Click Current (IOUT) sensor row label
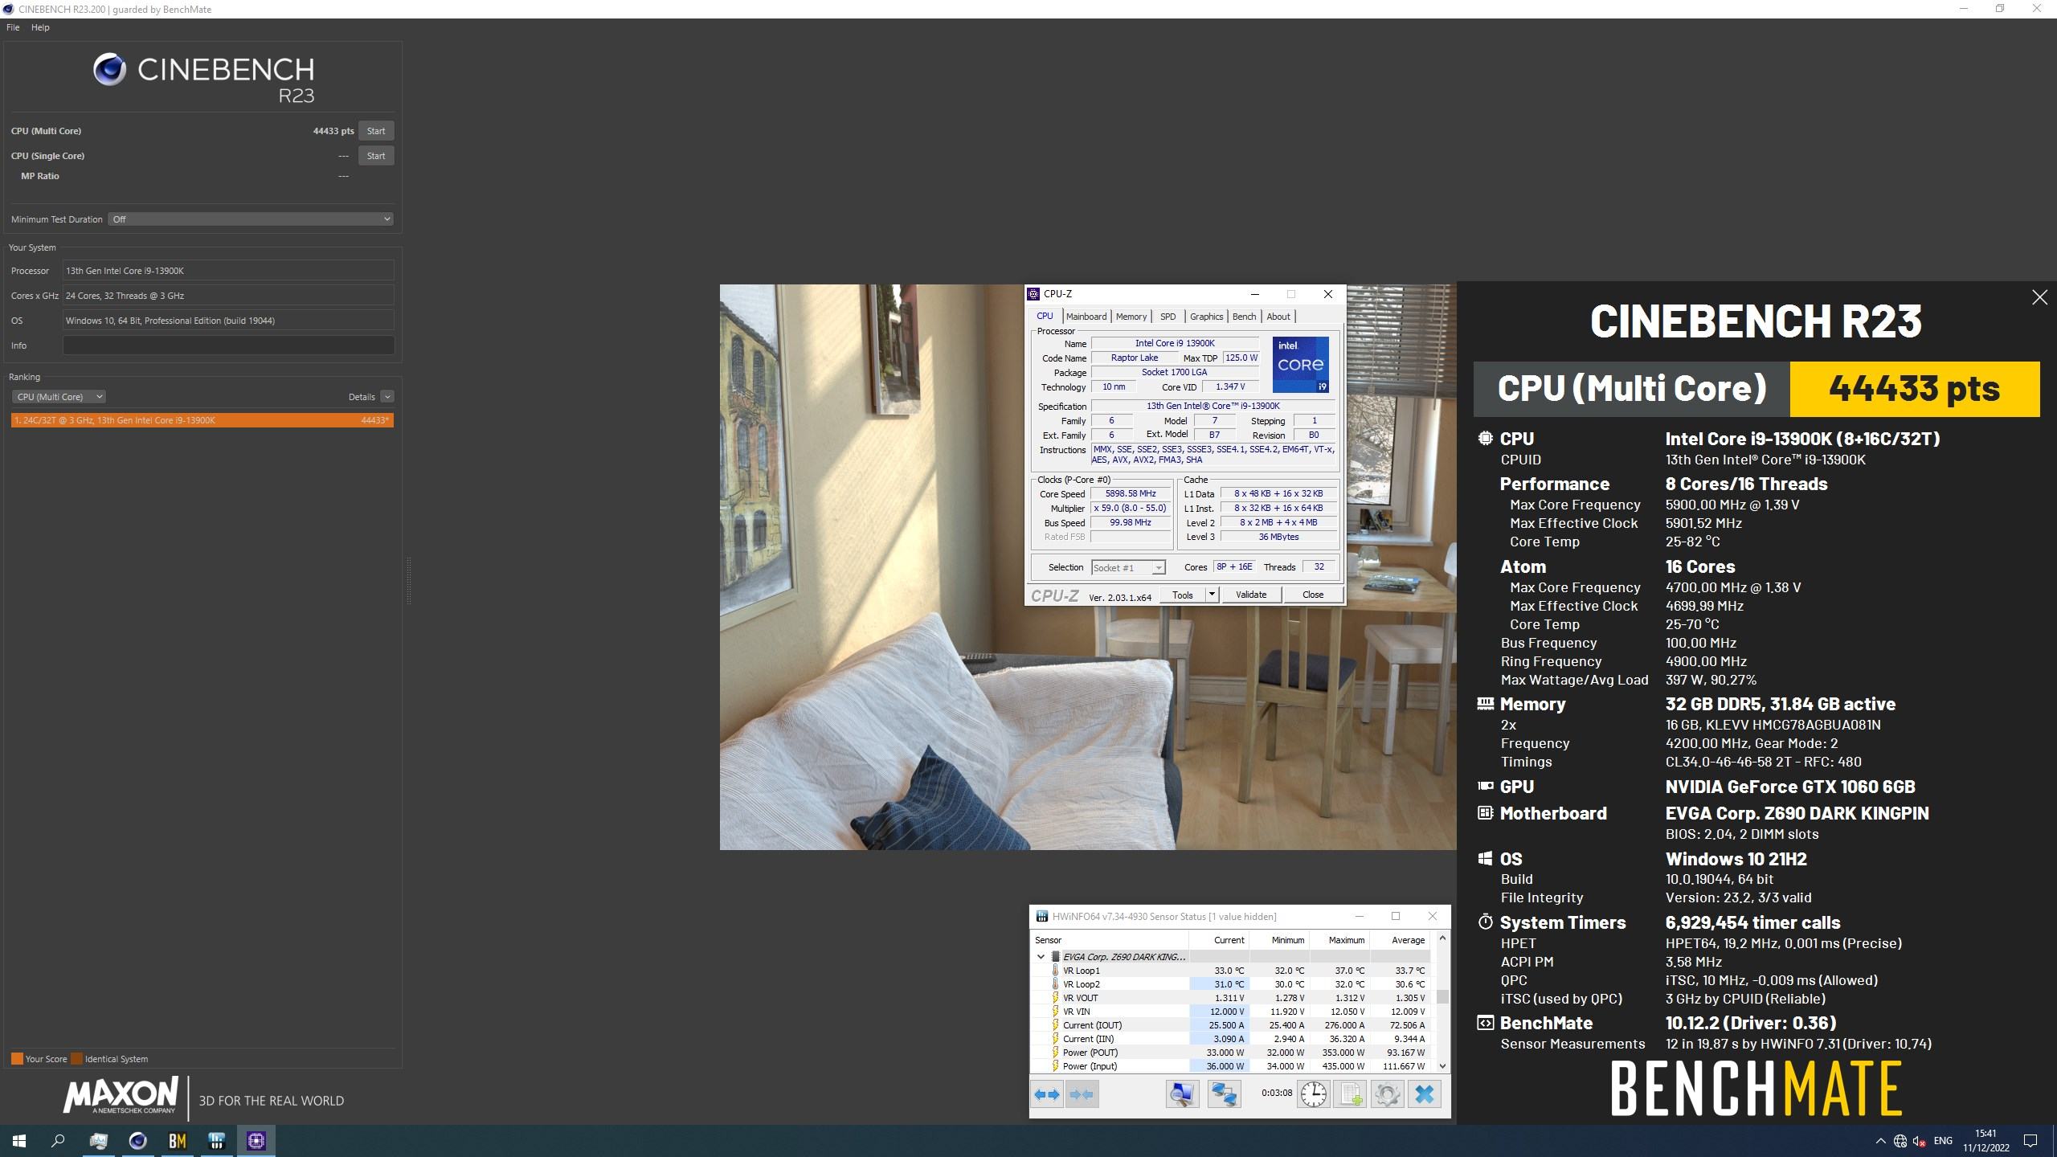The height and width of the screenshot is (1157, 2057). (x=1092, y=1025)
